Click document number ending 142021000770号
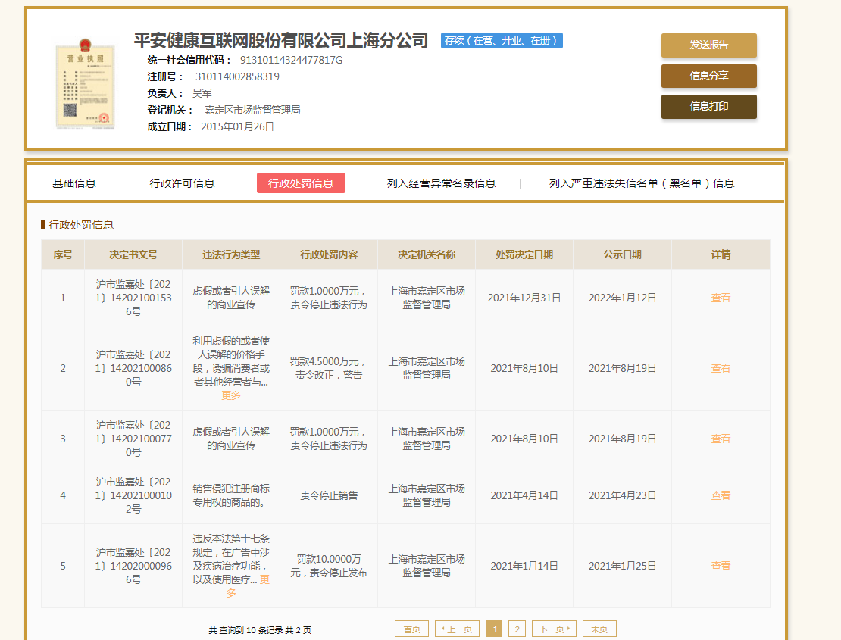 click(x=133, y=439)
